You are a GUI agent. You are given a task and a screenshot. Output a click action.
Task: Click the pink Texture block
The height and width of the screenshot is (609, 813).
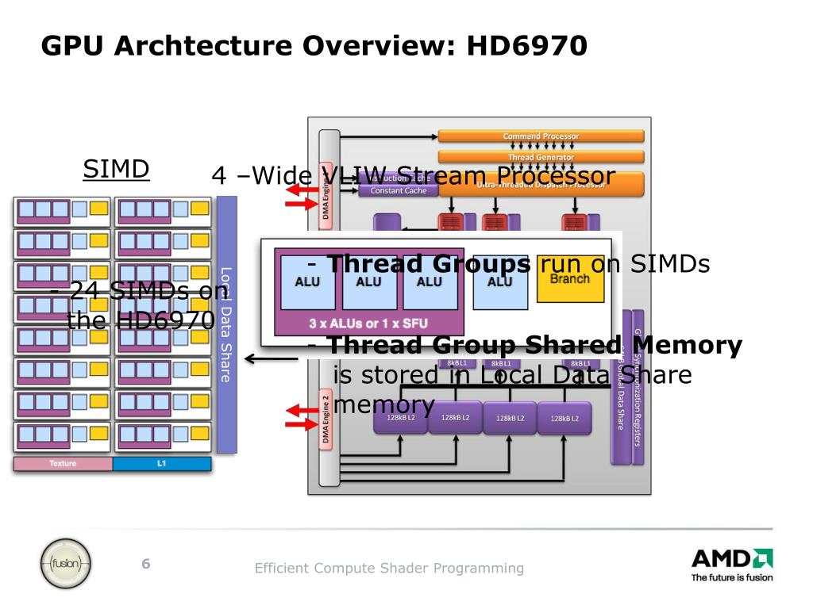point(63,463)
